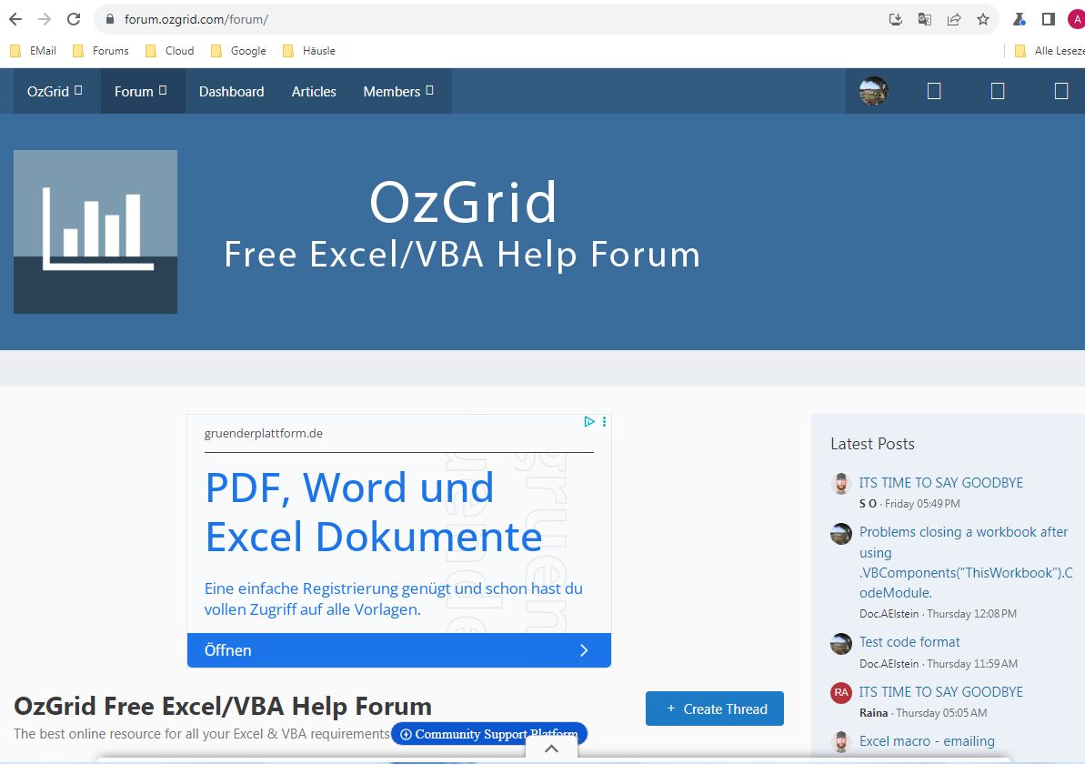Open the Alle Lesezeichen folder

(x=1049, y=51)
